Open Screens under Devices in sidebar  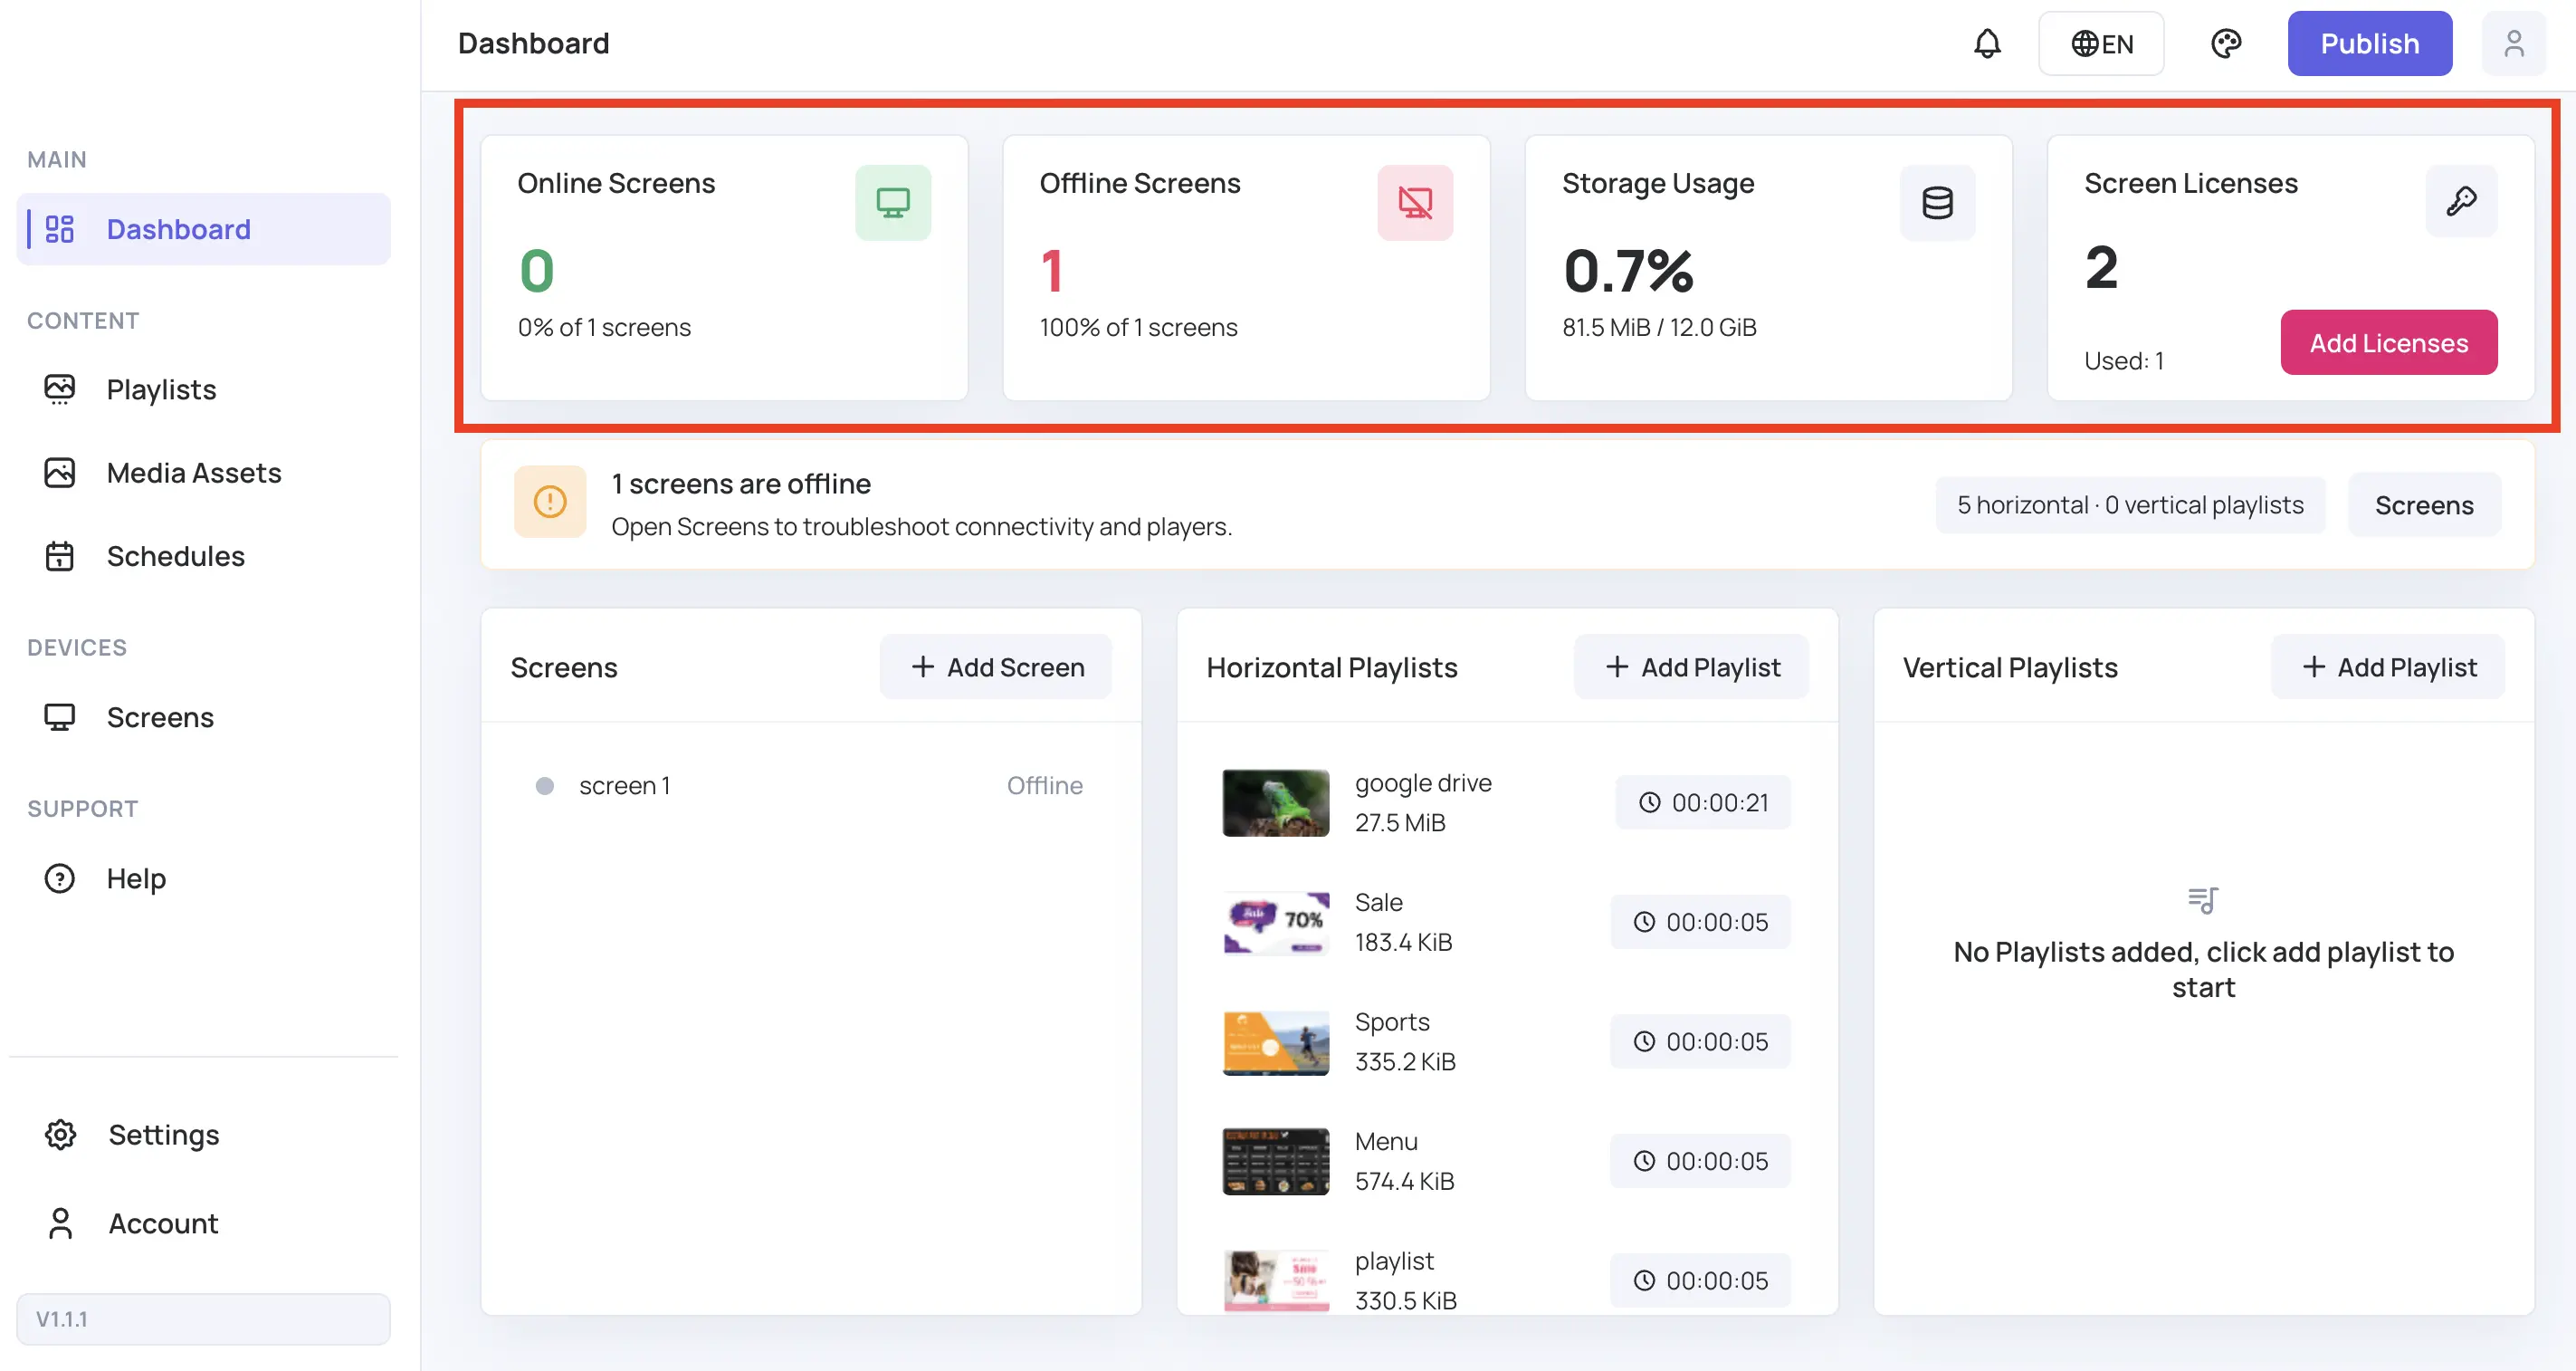point(204,717)
